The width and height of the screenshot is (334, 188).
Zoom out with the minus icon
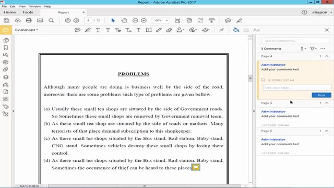[x=135, y=20]
